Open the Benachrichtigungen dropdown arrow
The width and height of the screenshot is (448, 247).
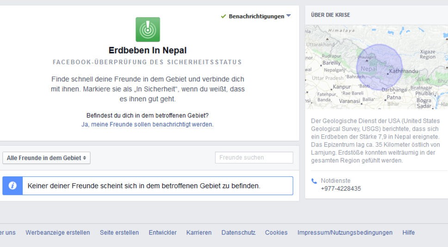click(288, 16)
